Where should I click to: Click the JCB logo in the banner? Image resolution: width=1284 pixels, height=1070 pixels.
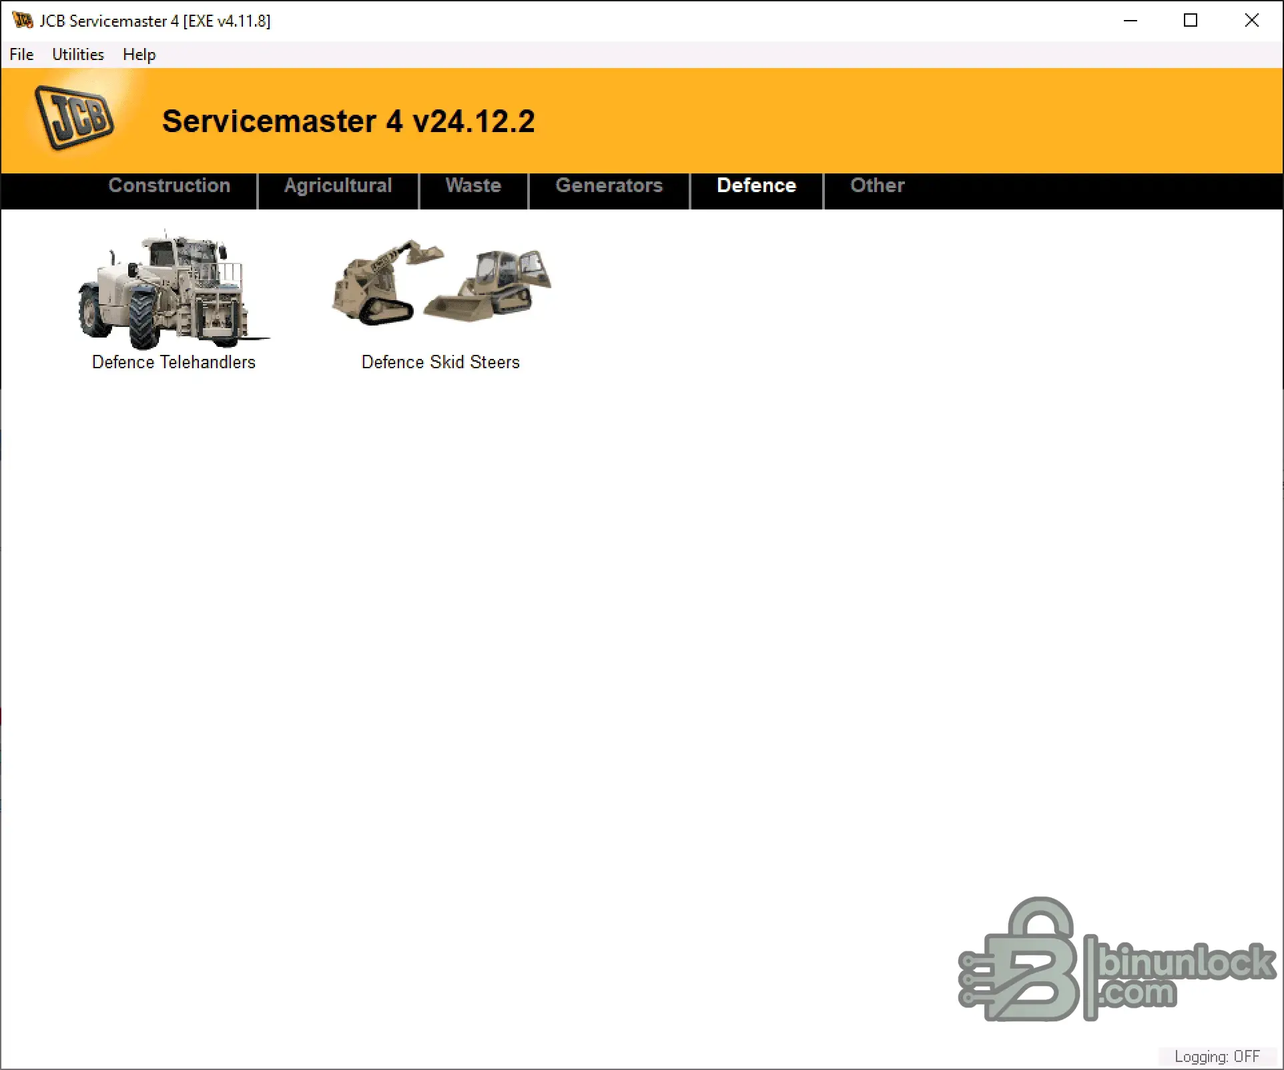pyautogui.click(x=75, y=118)
